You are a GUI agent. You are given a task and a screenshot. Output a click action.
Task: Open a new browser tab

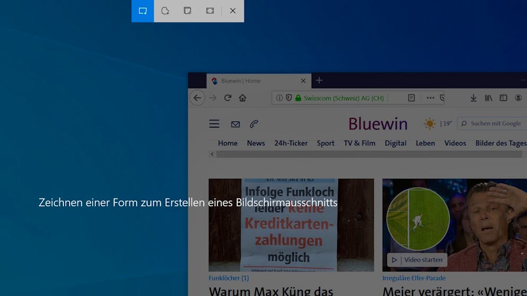(x=319, y=81)
